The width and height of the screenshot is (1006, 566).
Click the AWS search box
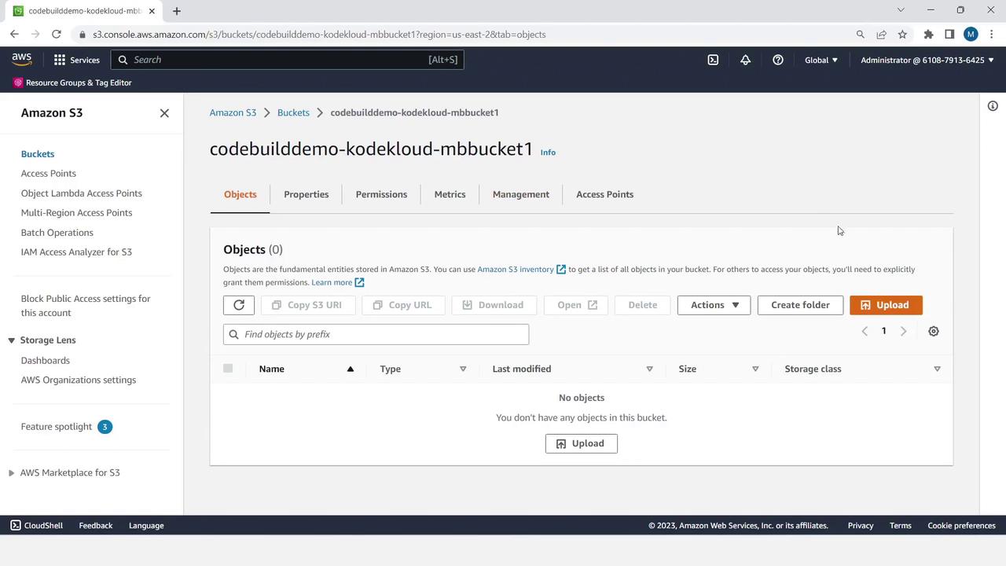tap(287, 60)
